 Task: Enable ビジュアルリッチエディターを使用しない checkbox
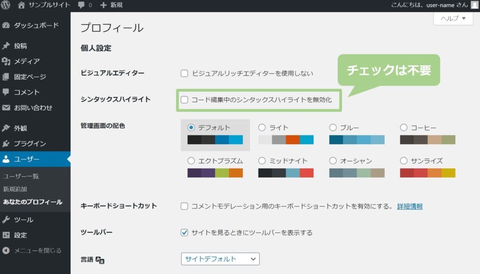point(185,73)
